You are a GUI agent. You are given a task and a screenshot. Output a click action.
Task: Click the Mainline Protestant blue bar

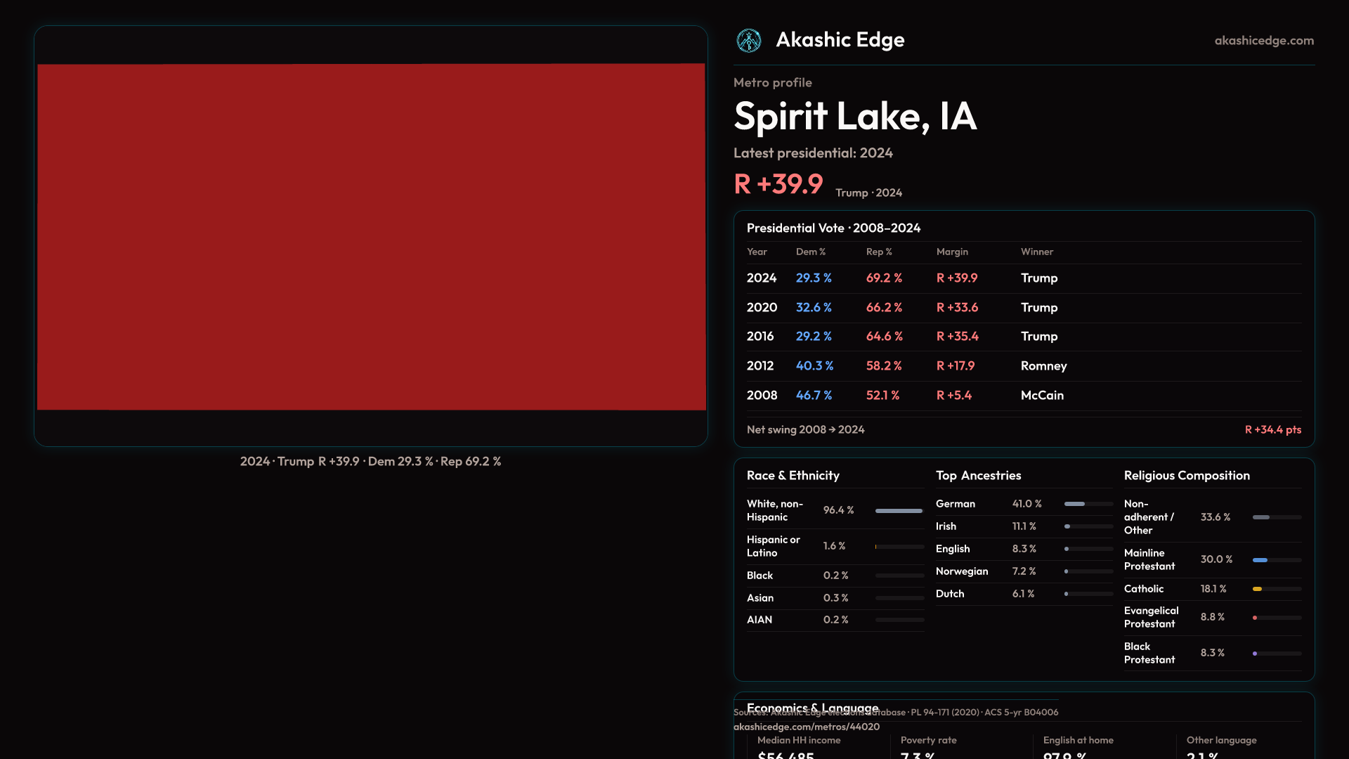(1276, 560)
